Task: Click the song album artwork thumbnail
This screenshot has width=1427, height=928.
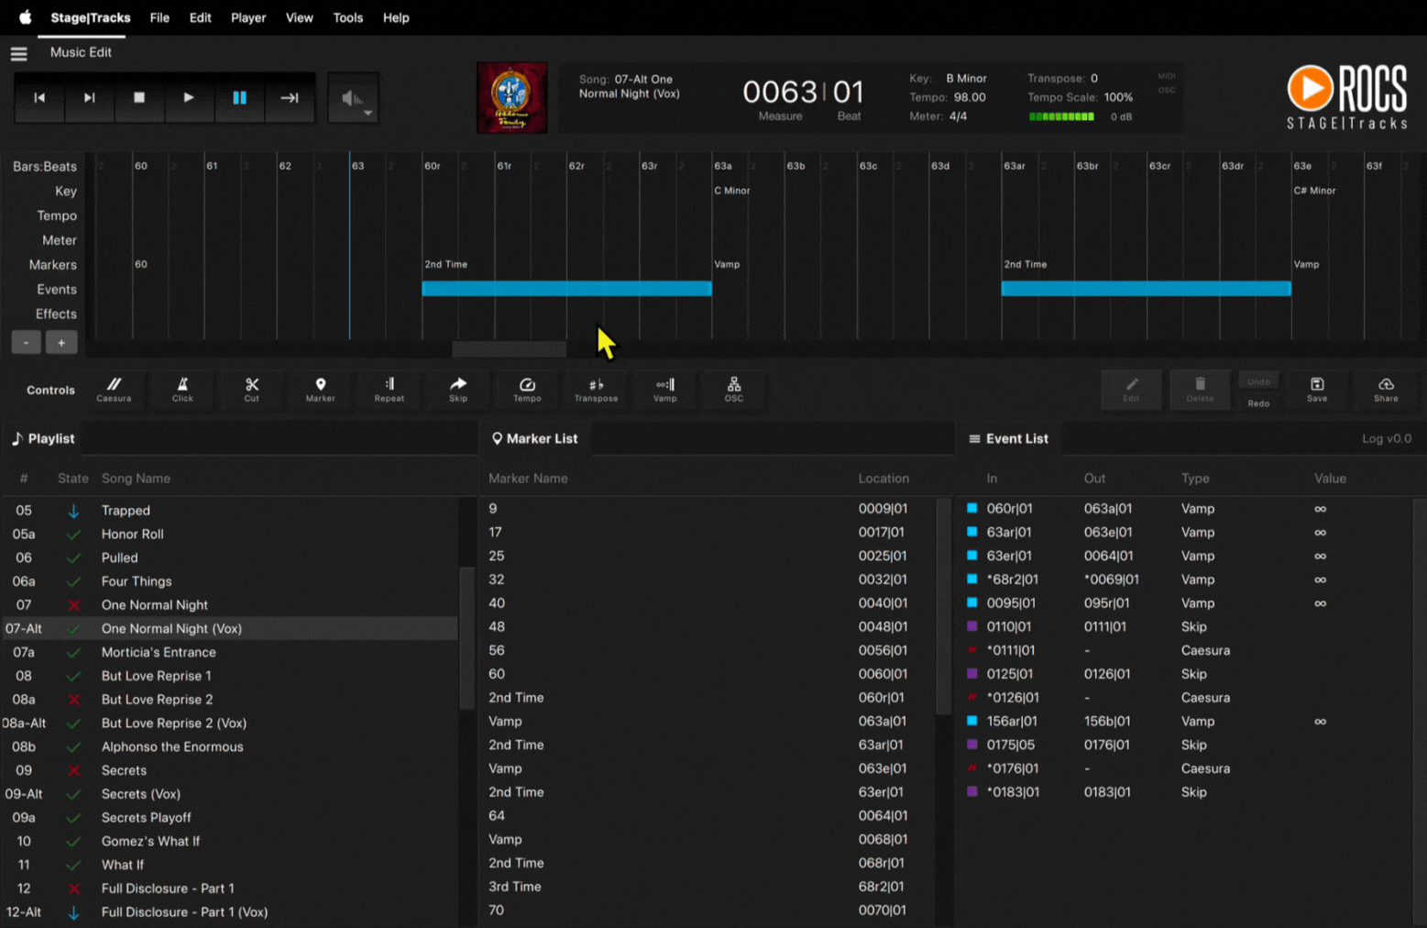Action: 511,97
